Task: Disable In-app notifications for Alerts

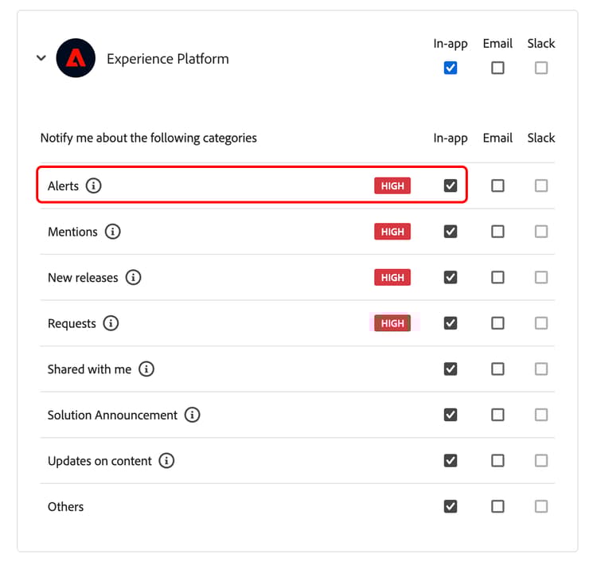Action: pos(451,185)
